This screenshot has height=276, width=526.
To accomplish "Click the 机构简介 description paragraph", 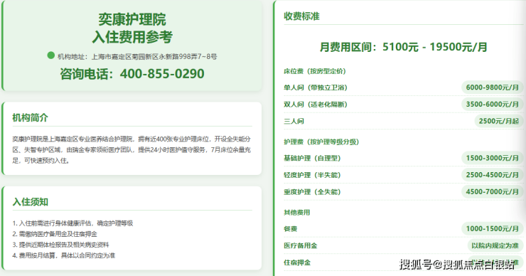I will click(131, 150).
